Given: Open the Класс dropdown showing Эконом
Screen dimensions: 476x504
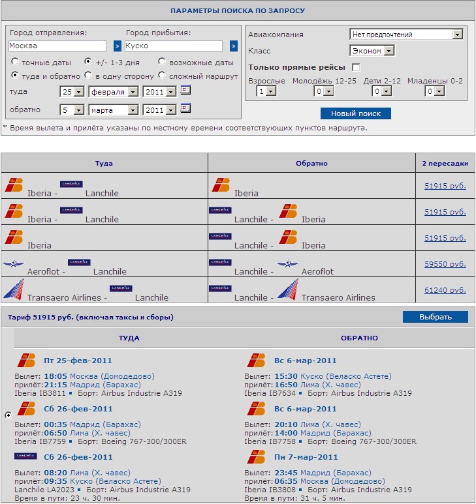Looking at the screenshot, I should coord(373,51).
